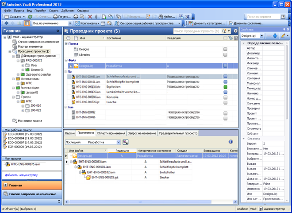Click the tag column header icon
Image resolution: width=292 pixels, height=213 pixels.
click(231, 38)
